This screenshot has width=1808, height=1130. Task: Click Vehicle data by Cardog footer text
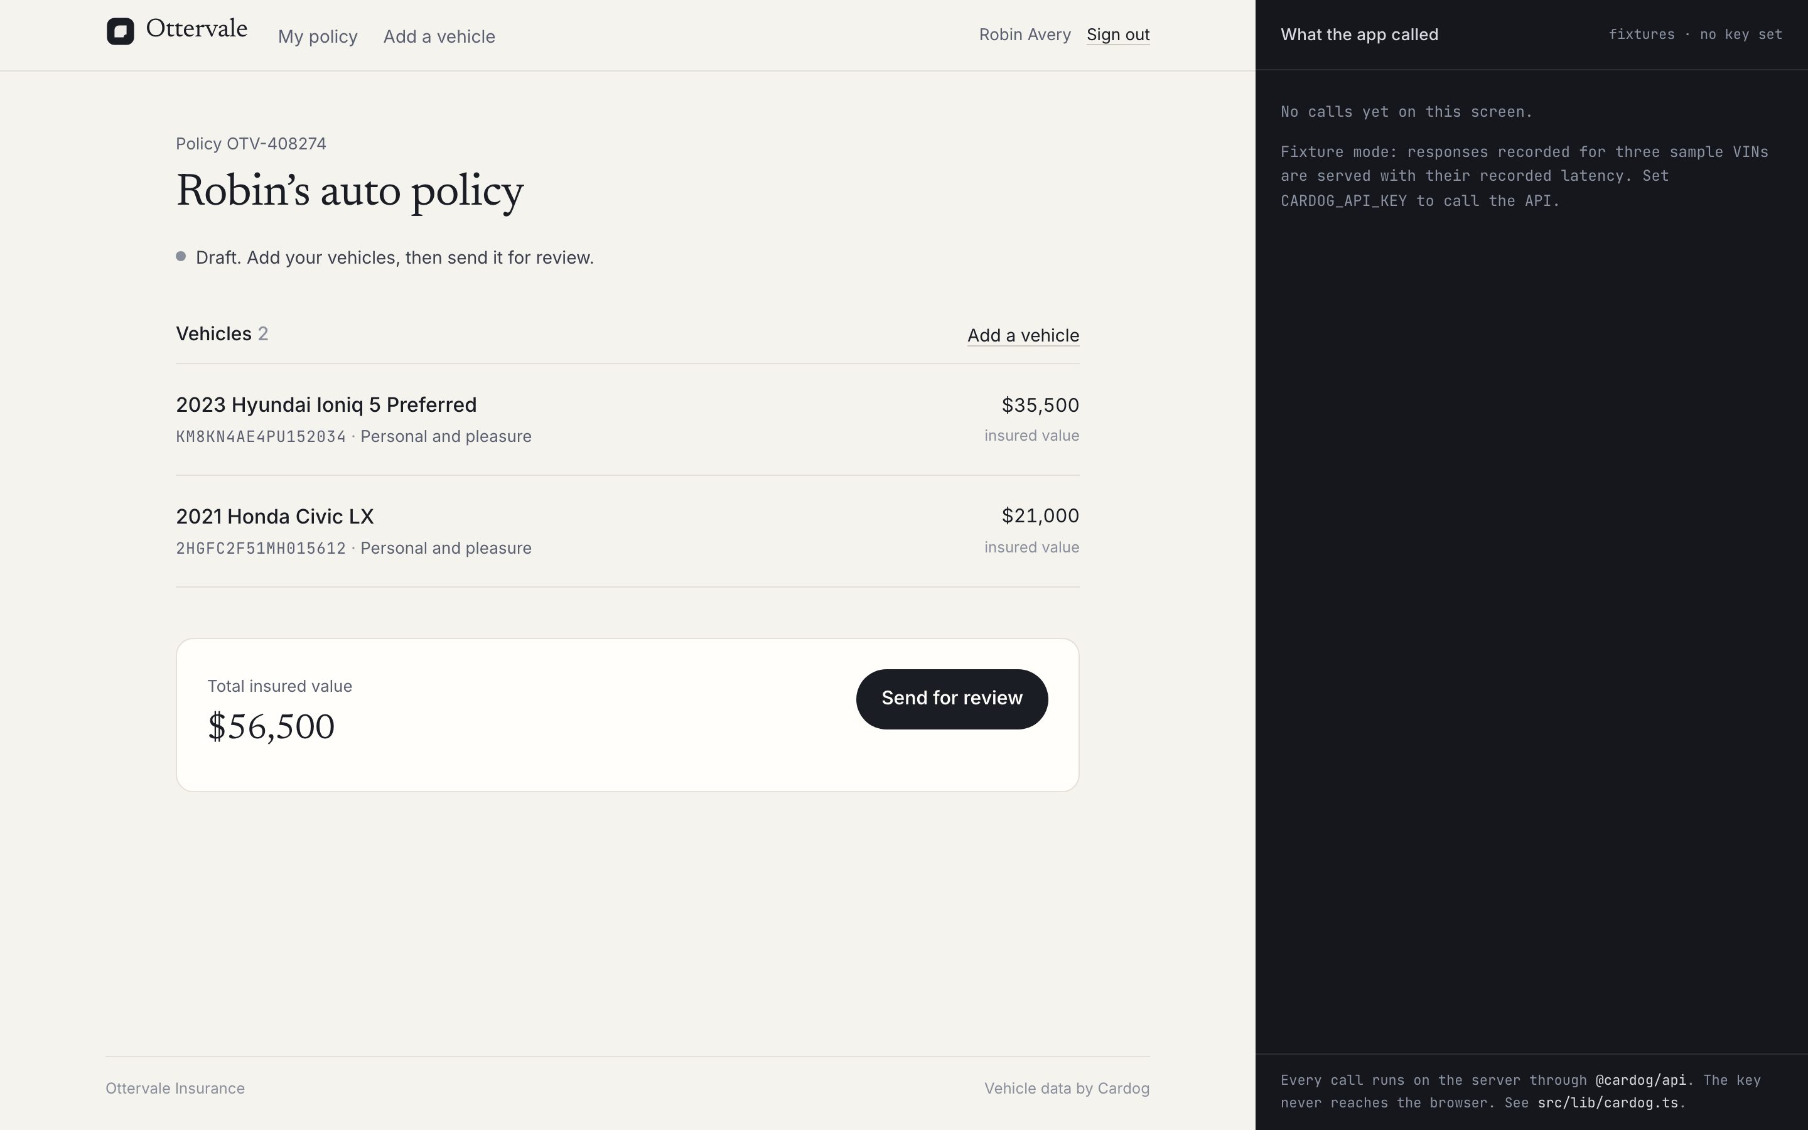1066,1088
